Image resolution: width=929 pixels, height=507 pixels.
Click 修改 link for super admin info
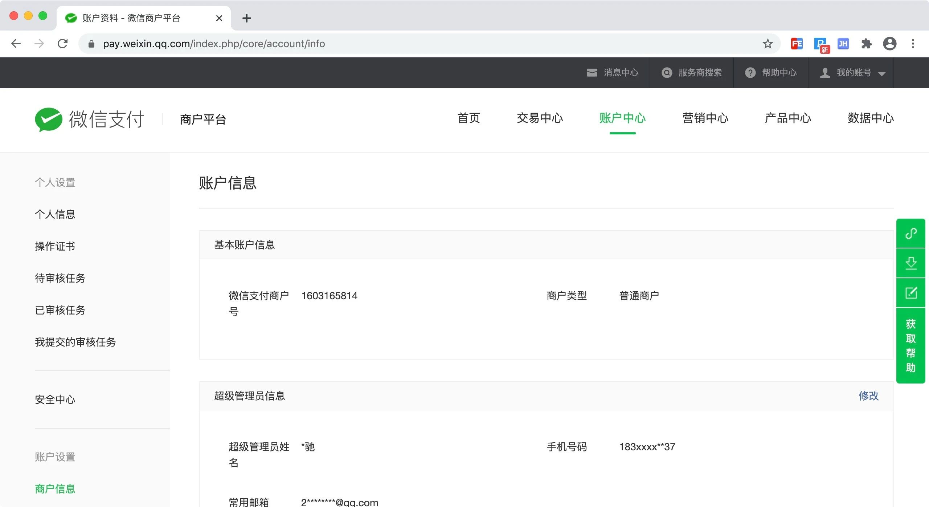tap(868, 396)
